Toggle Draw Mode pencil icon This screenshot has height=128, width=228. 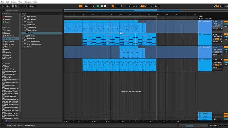215,6
